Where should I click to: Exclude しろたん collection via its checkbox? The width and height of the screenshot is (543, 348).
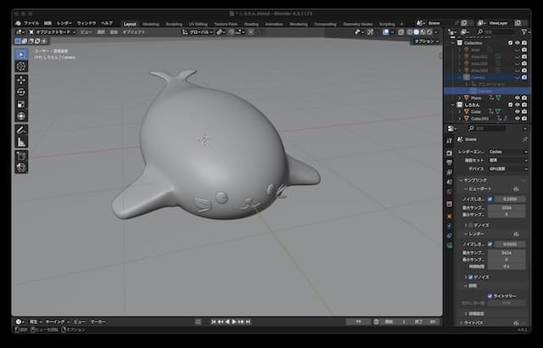coord(511,104)
